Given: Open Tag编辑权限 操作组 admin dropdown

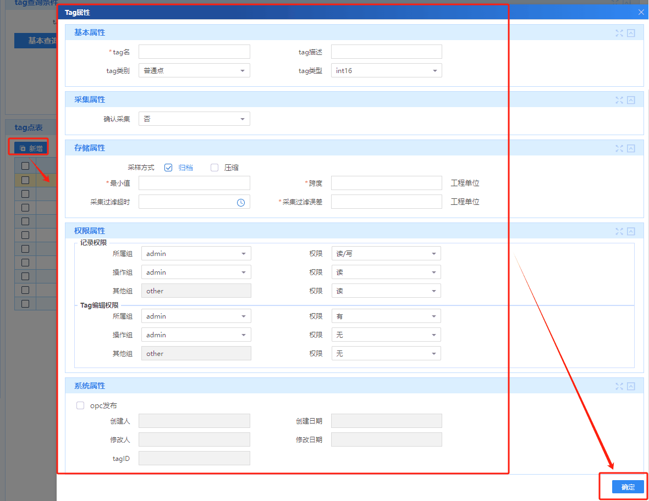Looking at the screenshot, I should click(196, 335).
